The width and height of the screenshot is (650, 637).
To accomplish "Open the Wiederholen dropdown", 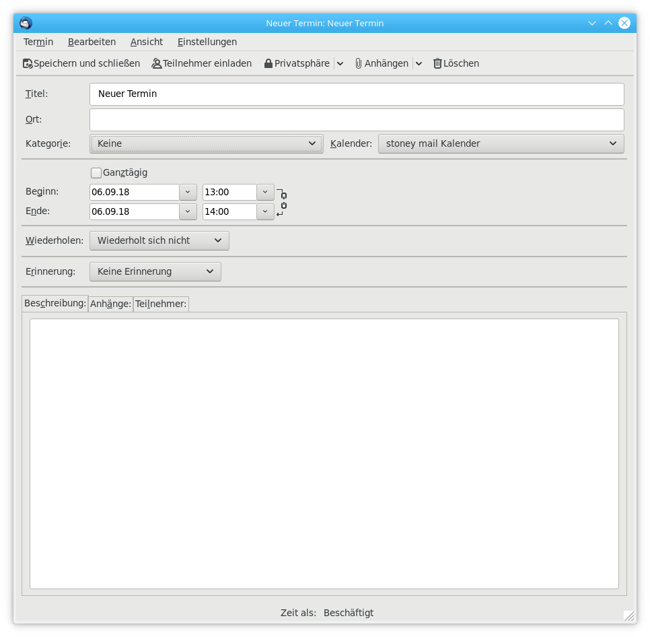I will coord(159,240).
